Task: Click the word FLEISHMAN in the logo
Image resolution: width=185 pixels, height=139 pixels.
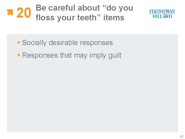Action: (162, 11)
